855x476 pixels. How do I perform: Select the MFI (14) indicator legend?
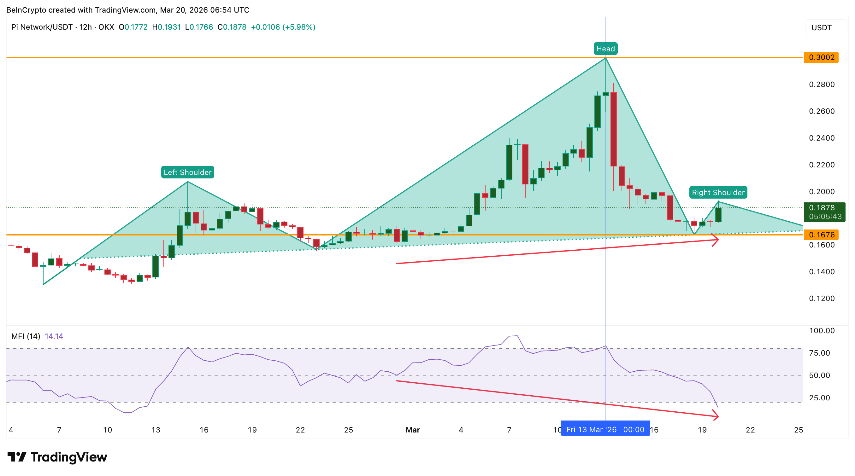(26, 336)
